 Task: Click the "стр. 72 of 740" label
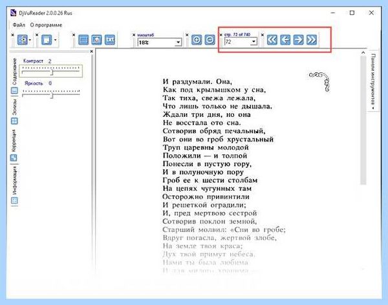coord(237,34)
